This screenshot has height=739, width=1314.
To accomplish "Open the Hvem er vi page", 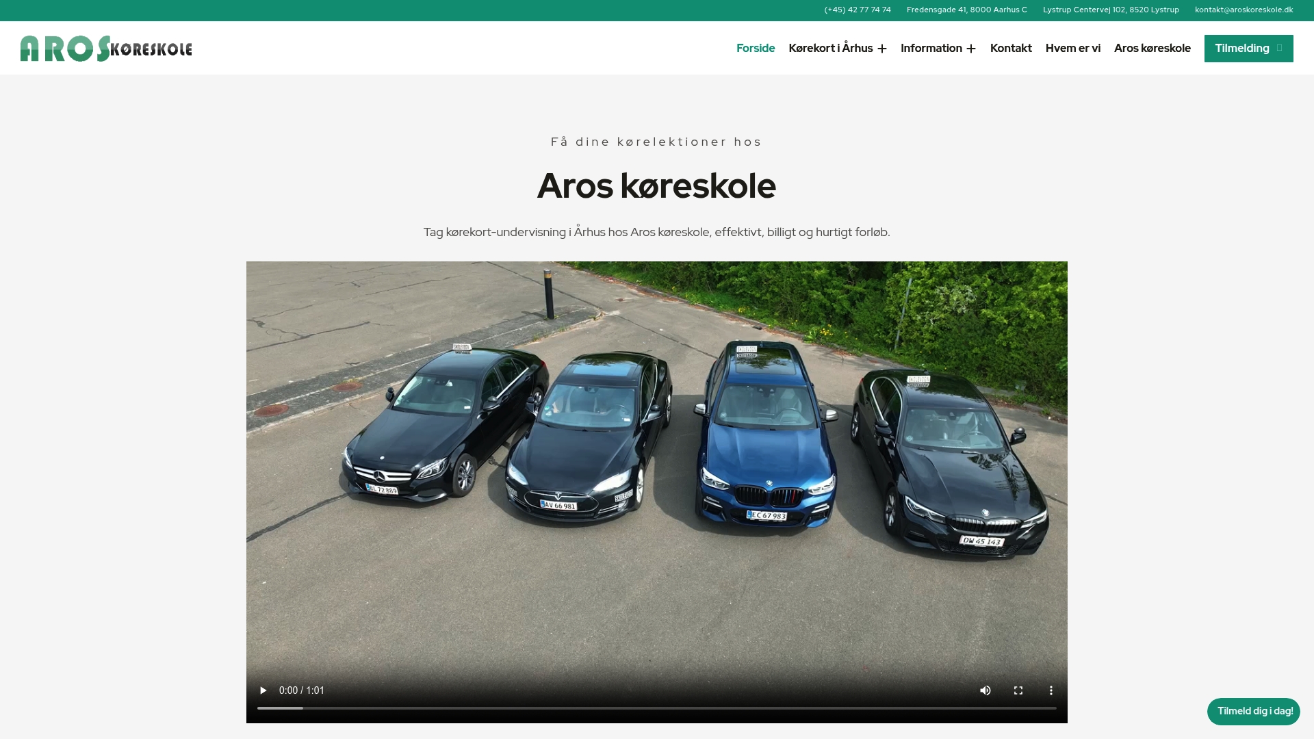I will pos(1072,48).
